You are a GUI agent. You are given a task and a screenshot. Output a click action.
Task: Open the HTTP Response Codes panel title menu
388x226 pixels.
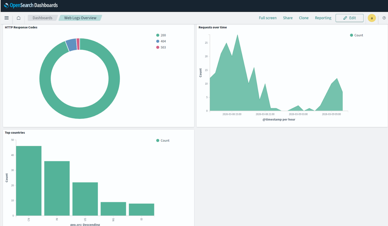21,27
